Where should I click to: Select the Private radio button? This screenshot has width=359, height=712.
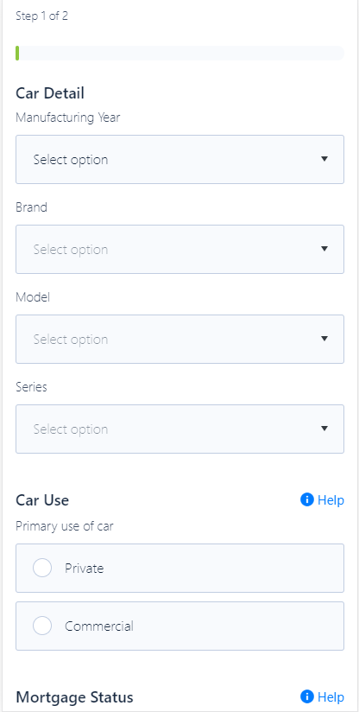(42, 568)
